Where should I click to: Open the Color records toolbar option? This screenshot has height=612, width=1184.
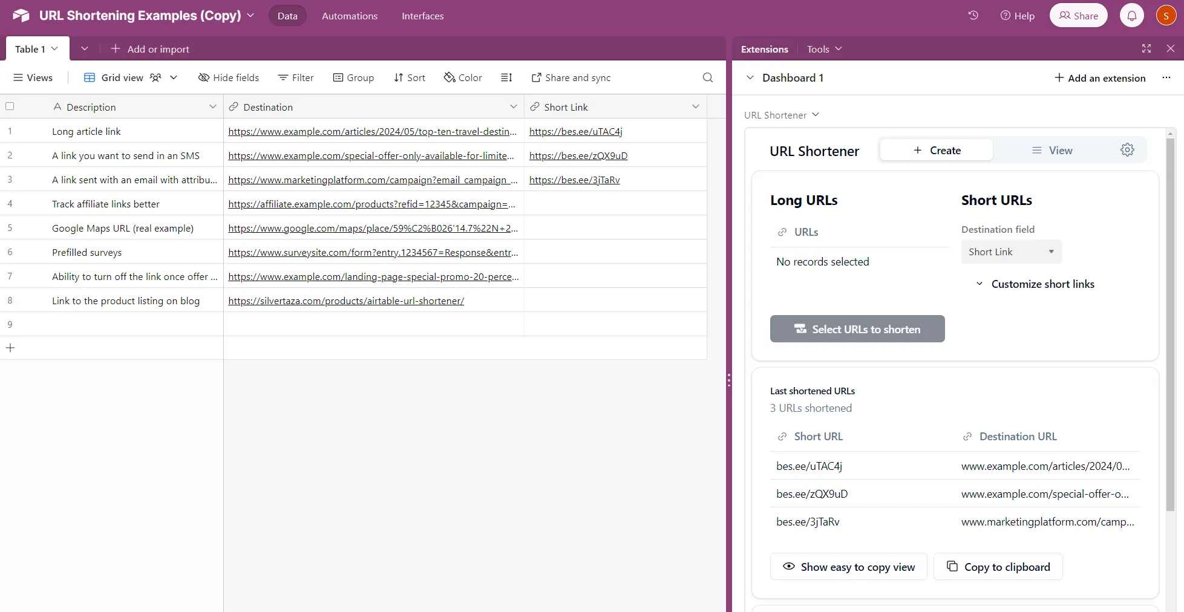pyautogui.click(x=463, y=77)
